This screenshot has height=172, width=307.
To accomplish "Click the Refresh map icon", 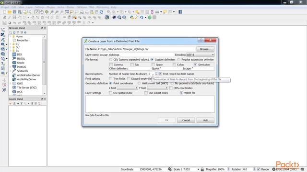I will 101,12.
